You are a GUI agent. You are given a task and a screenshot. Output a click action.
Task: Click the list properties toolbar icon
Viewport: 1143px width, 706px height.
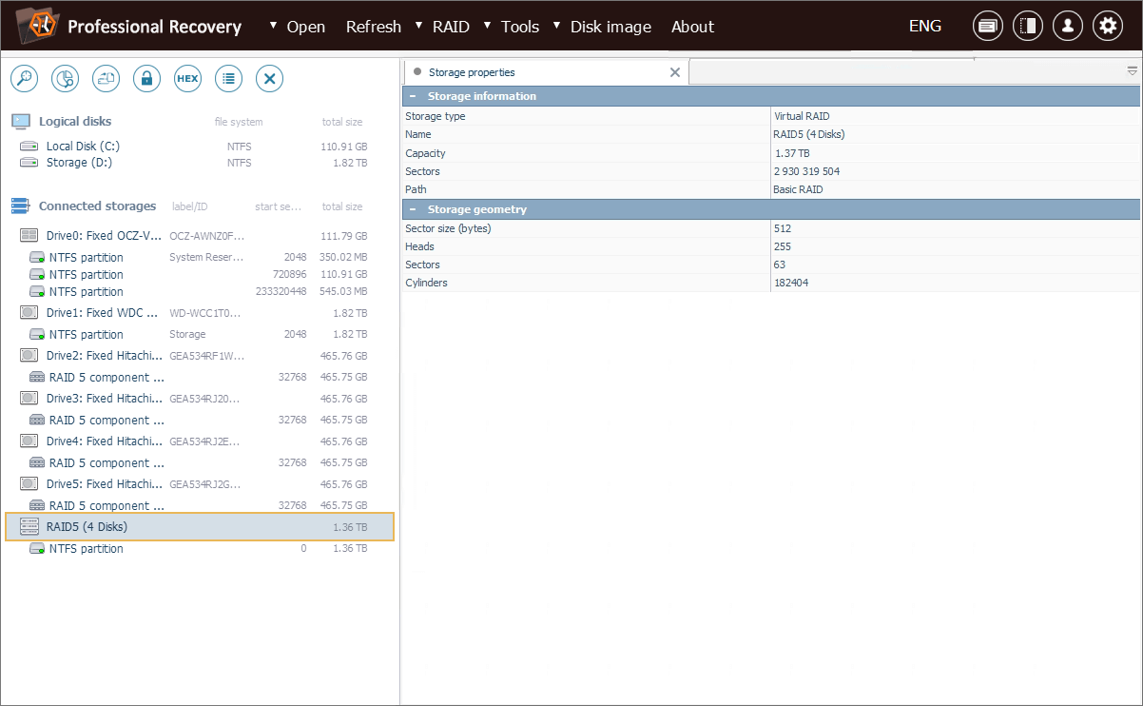228,79
